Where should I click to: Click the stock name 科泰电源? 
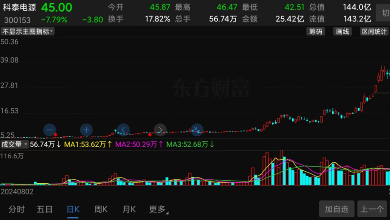tap(19, 7)
